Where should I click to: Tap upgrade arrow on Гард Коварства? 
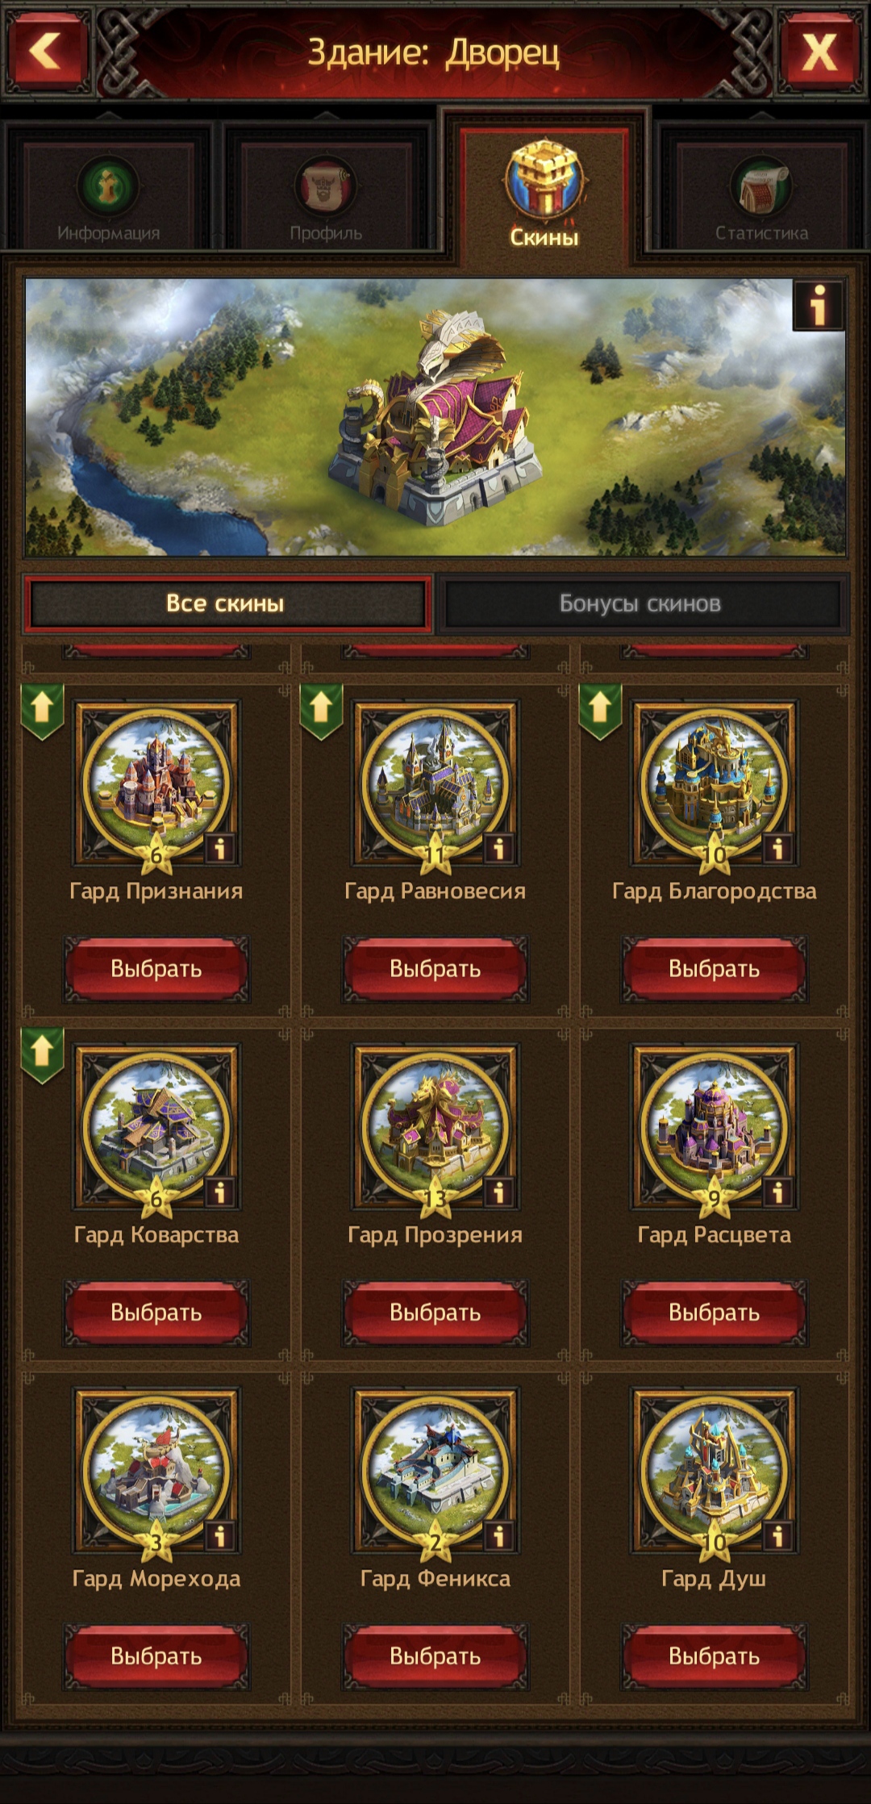tap(42, 1054)
